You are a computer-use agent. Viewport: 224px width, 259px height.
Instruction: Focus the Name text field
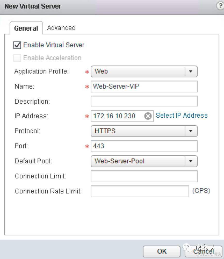pyautogui.click(x=144, y=87)
